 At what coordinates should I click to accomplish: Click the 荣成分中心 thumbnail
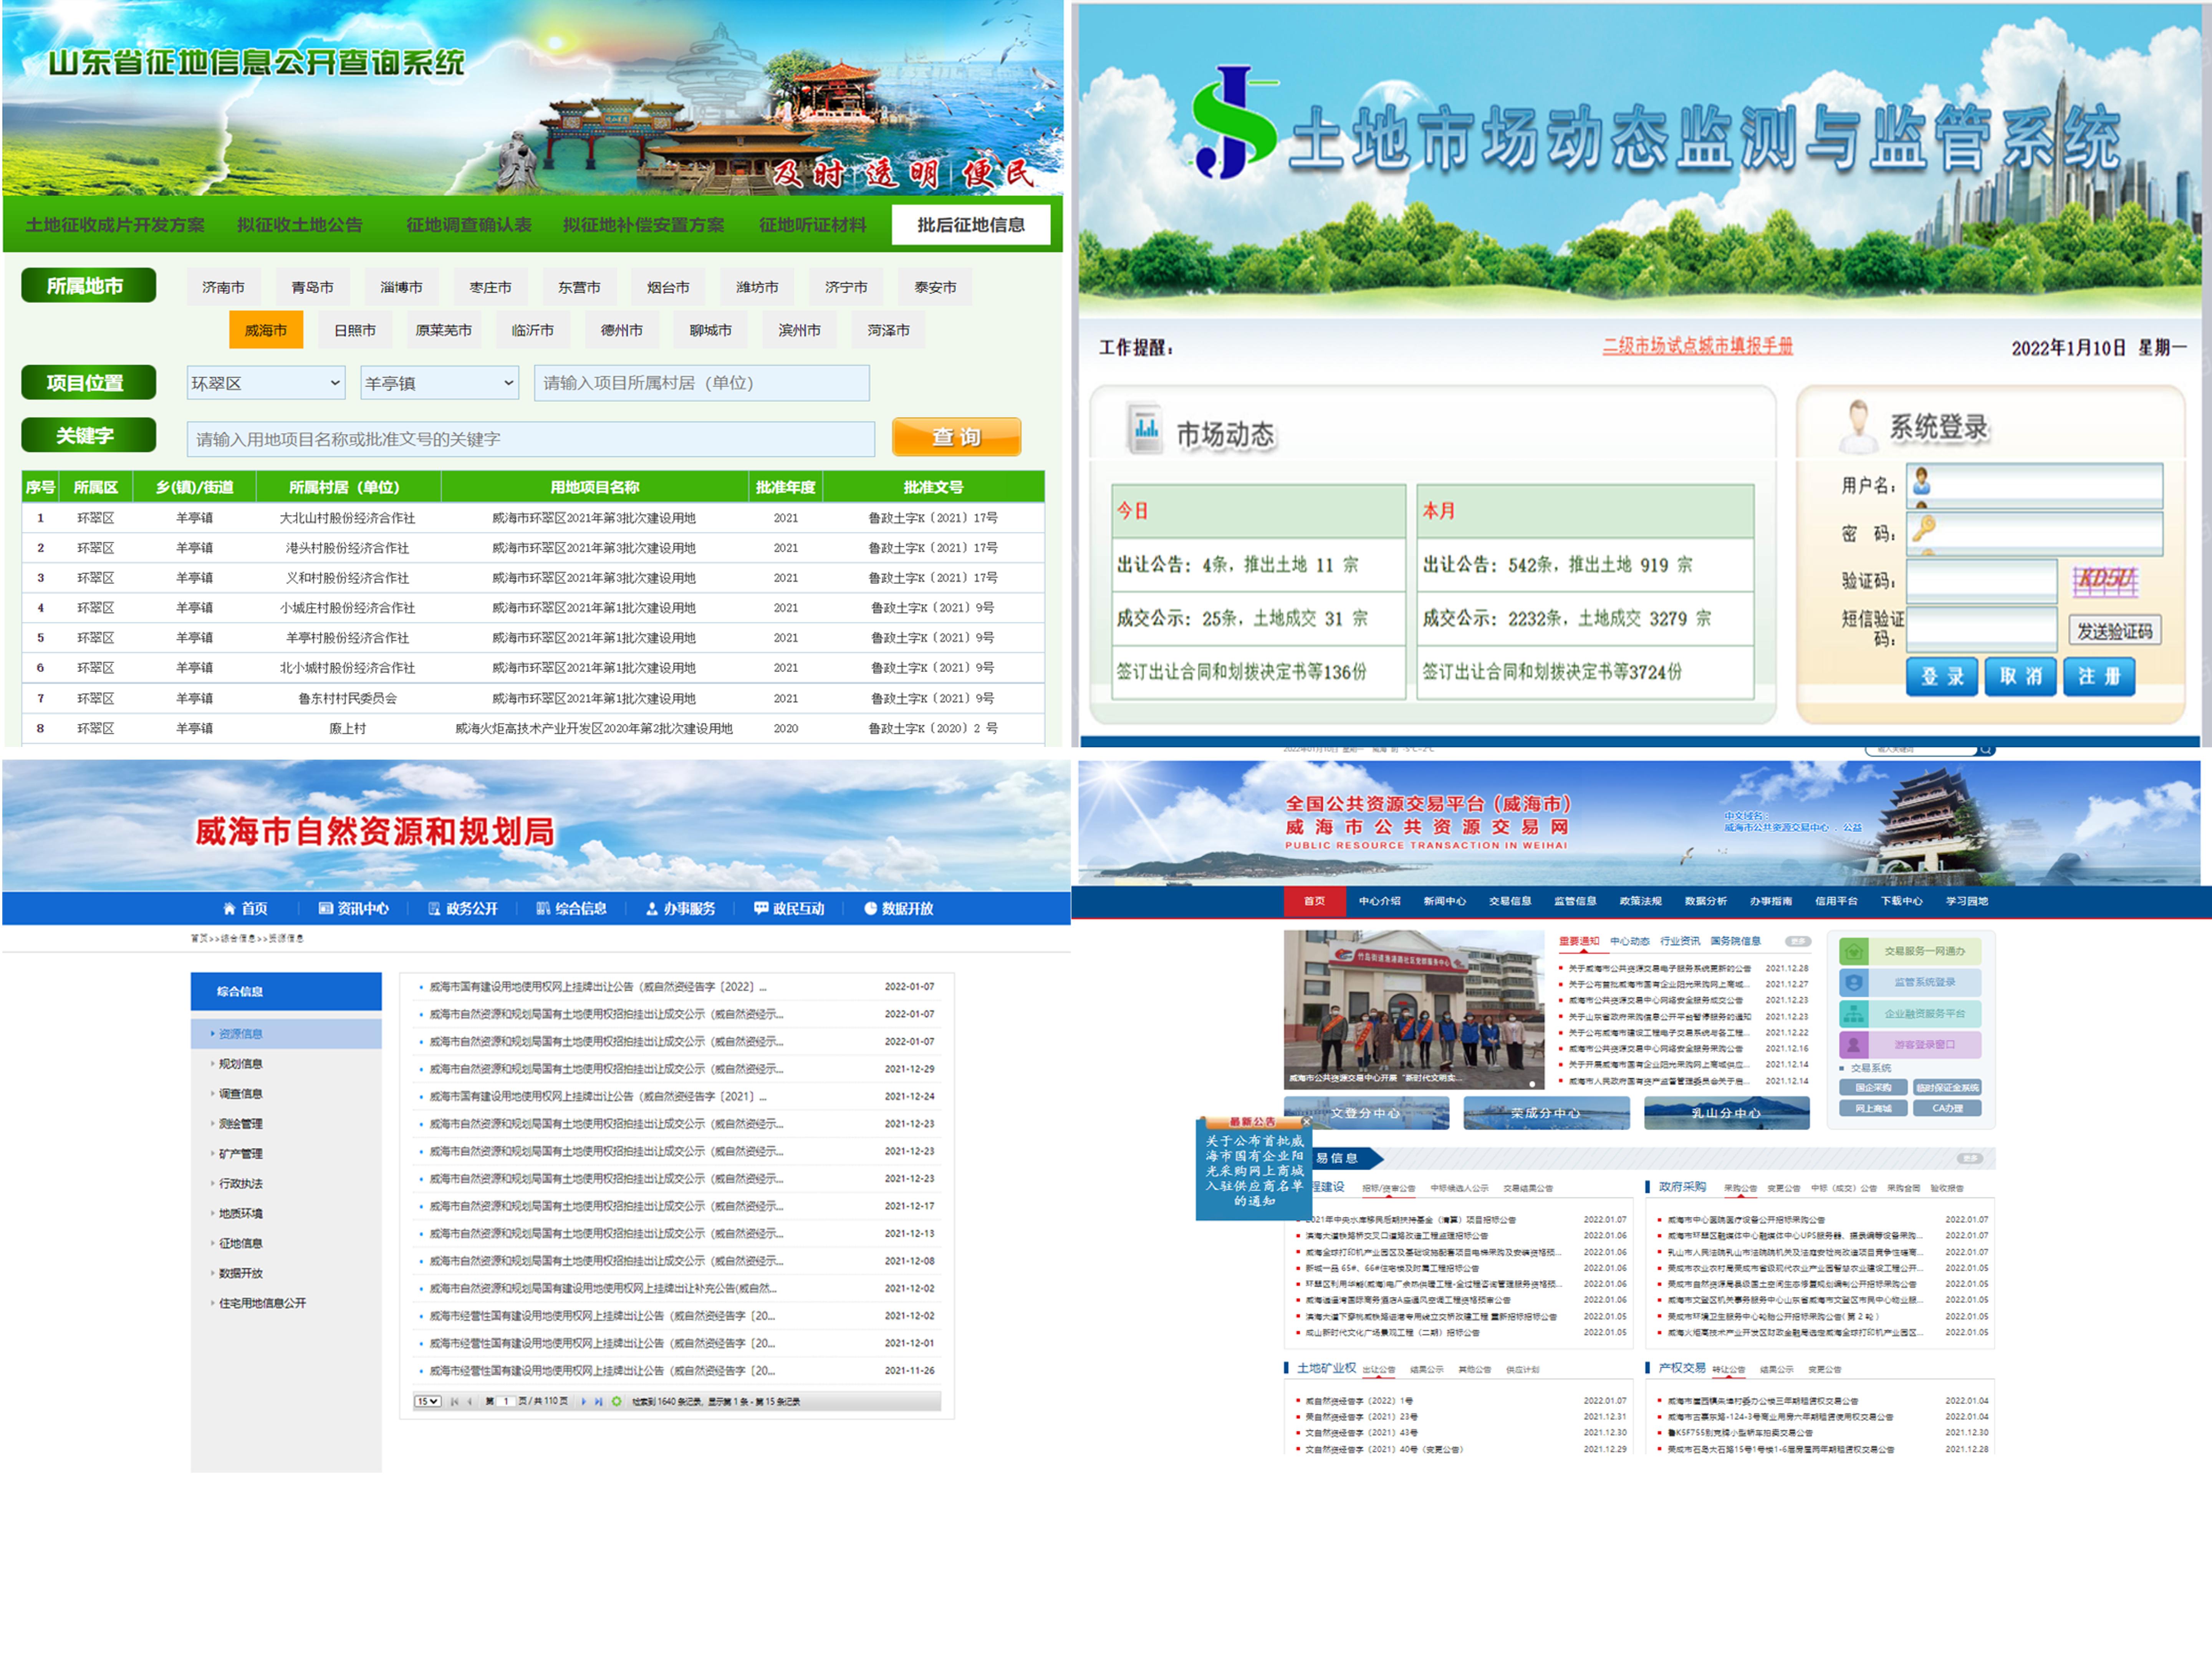point(1546,1113)
